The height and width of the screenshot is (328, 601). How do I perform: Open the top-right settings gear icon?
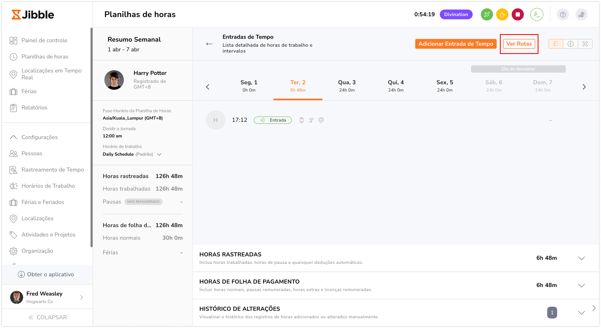click(582, 15)
